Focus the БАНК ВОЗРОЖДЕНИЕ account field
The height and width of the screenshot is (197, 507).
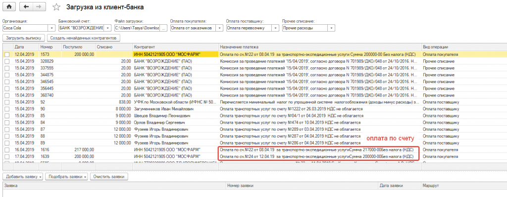(81, 28)
